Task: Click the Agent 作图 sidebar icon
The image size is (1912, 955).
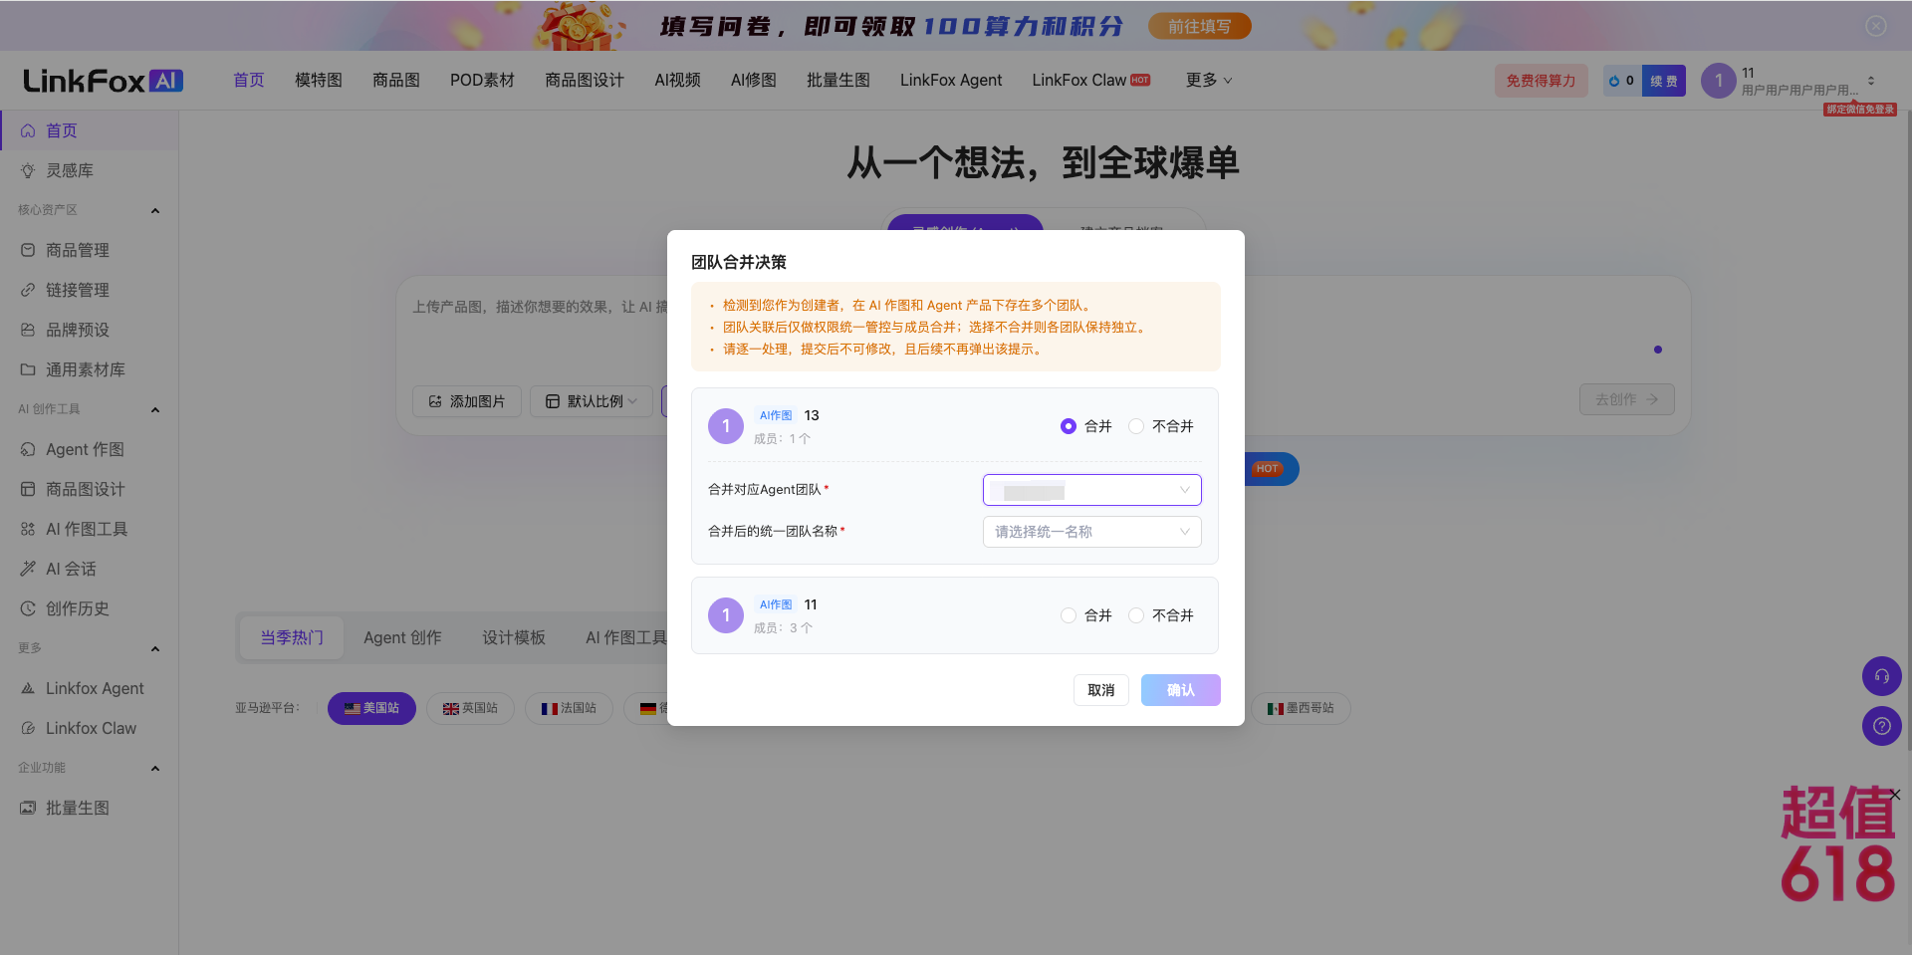Action: coord(28,449)
